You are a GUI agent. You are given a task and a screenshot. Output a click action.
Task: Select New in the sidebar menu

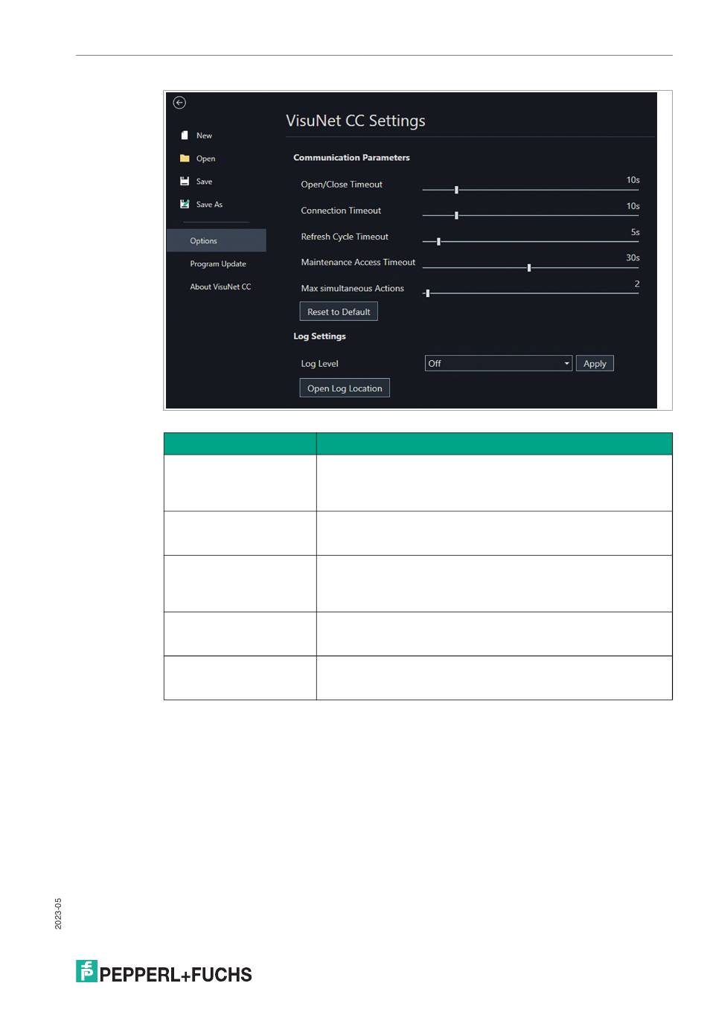pos(204,135)
